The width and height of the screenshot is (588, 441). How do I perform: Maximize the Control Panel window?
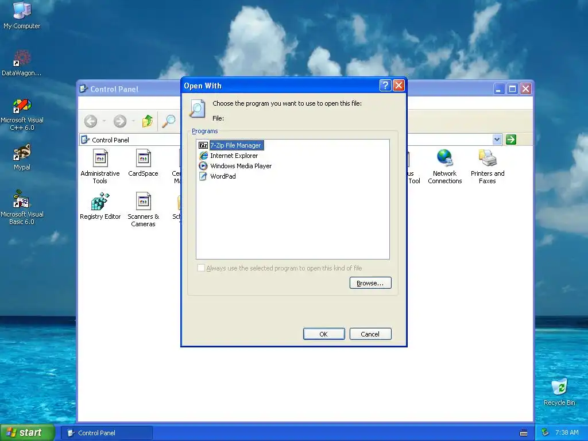pyautogui.click(x=512, y=89)
